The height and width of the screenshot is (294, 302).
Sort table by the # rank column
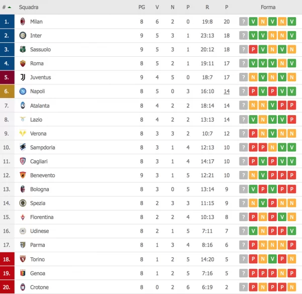tap(6, 8)
